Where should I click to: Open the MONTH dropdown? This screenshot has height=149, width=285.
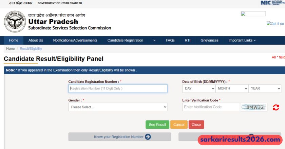[x=232, y=89]
